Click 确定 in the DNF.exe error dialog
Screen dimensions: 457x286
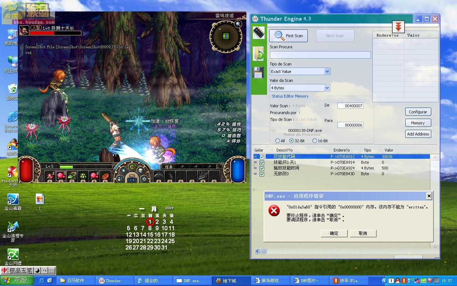point(334,233)
